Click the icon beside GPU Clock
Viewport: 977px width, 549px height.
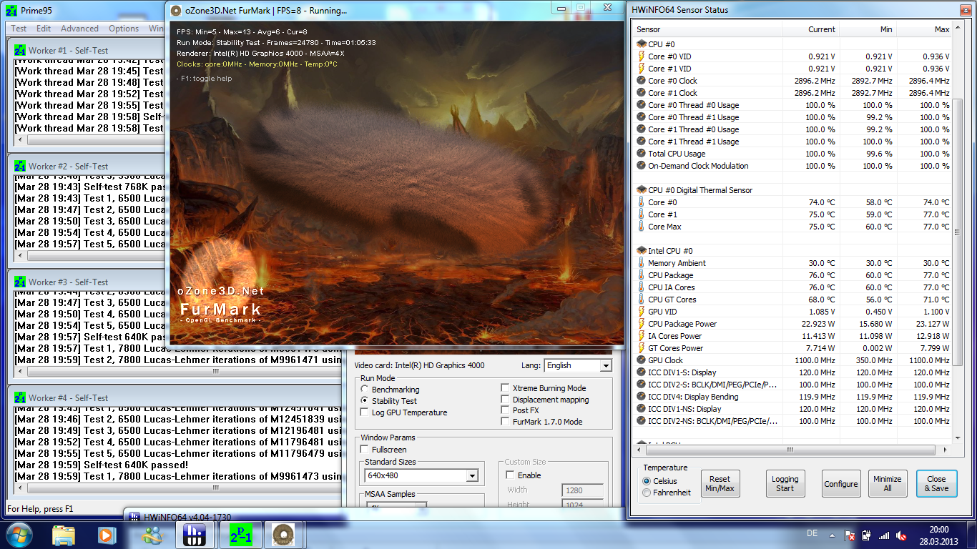pos(642,360)
